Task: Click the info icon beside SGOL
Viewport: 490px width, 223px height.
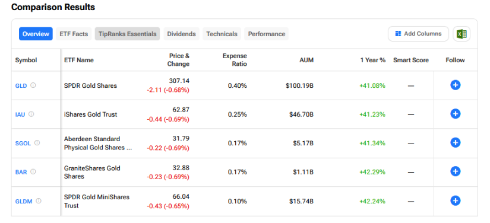Action: click(x=37, y=143)
